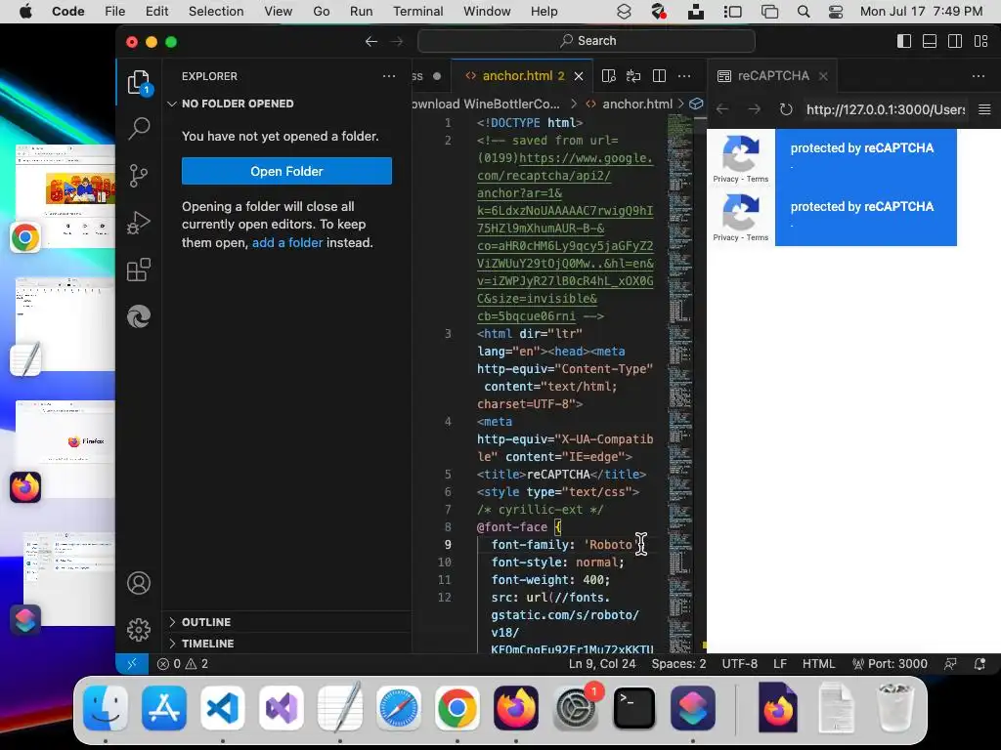
Task: Customize layout icon in title bar
Action: 981,41
